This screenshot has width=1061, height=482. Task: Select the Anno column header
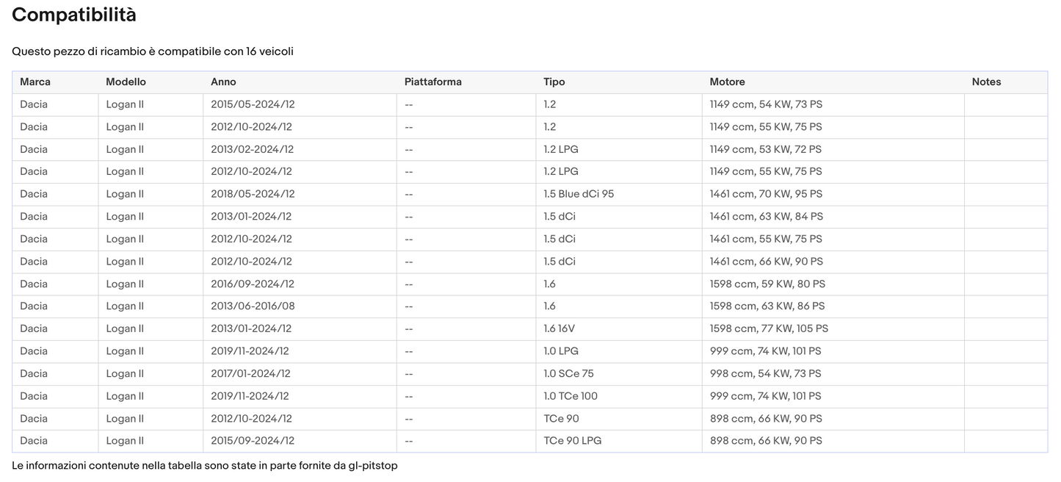pos(223,82)
